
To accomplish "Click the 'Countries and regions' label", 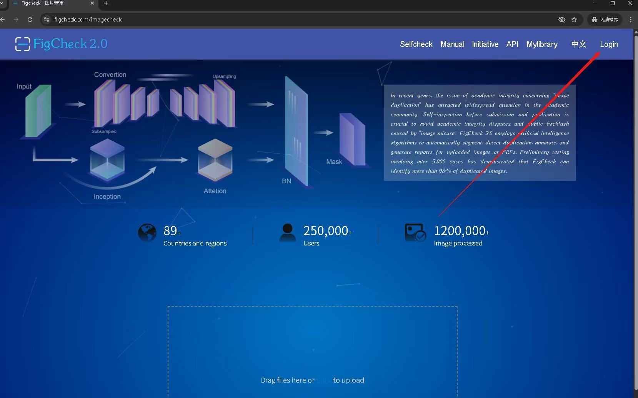I will 195,243.
